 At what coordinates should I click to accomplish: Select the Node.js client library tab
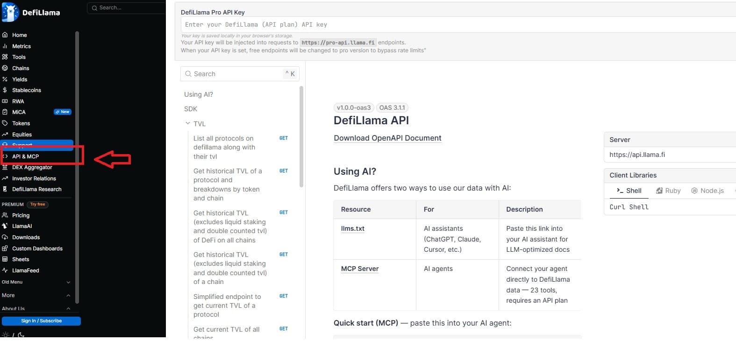coord(707,191)
